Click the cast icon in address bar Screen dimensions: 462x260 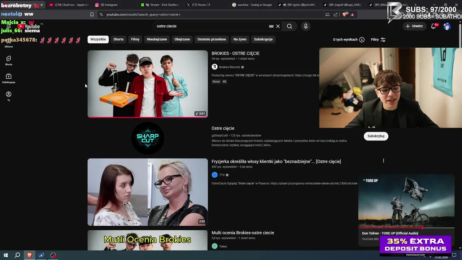click(x=327, y=14)
